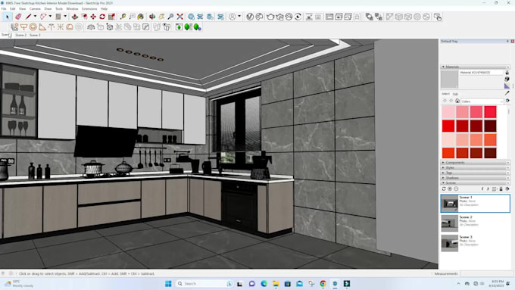
Task: Activate the Orbit tool
Action: tap(152, 17)
